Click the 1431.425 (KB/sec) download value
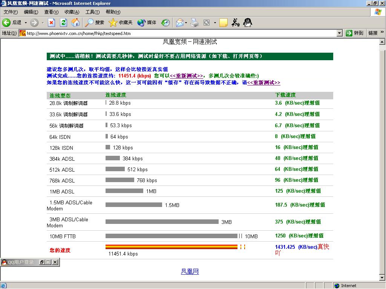386x289 pixels. pos(296,247)
